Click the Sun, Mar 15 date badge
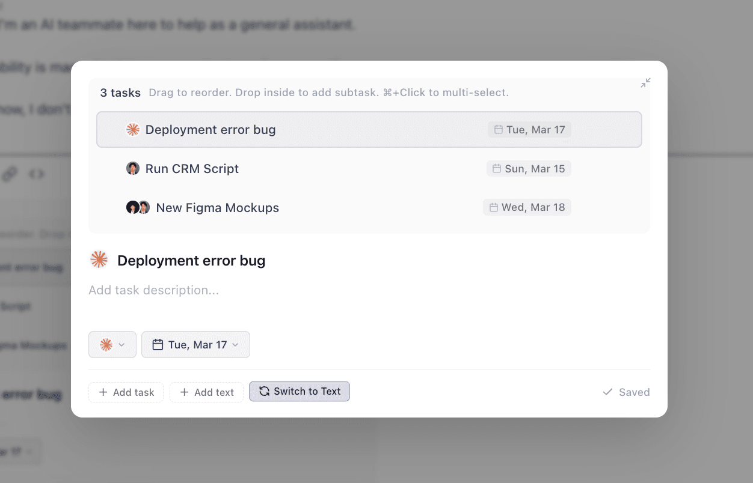This screenshot has width=753, height=483. click(529, 169)
